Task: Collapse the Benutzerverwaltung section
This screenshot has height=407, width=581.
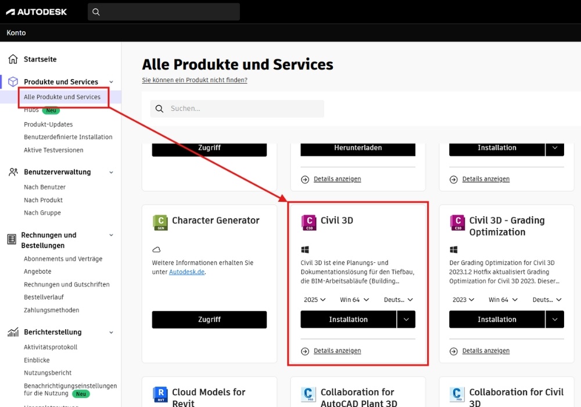Action: (x=111, y=172)
